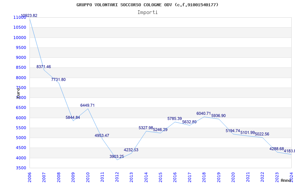The image size is (295, 184).
Task: Select data label 5785.39
Action: [175, 118]
